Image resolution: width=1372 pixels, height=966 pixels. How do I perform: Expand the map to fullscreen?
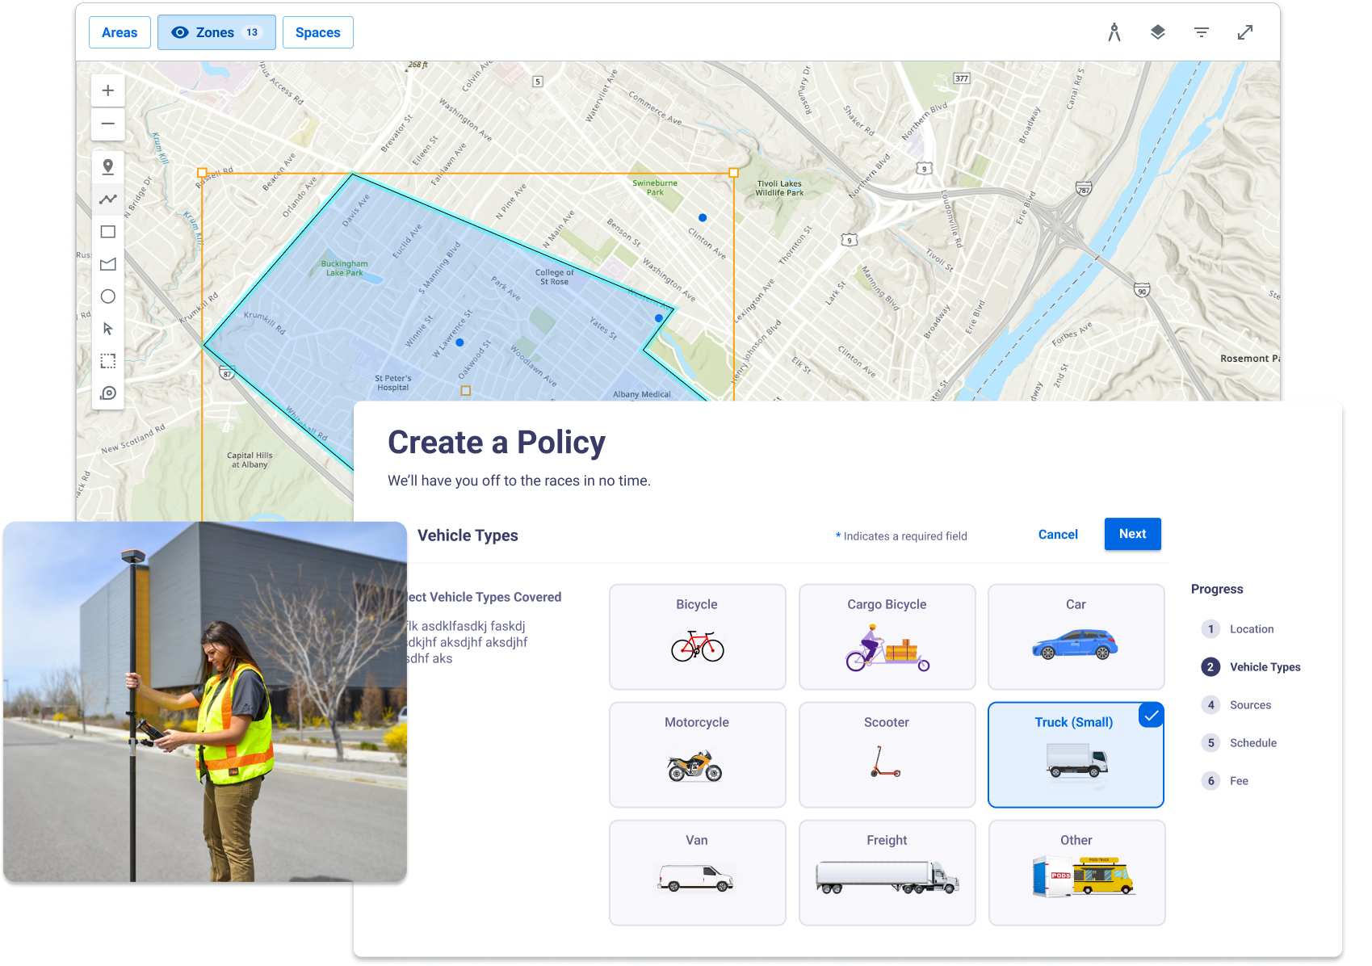click(x=1244, y=32)
